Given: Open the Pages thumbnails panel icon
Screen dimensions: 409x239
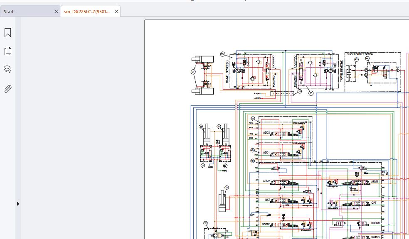Looking at the screenshot, I should coord(7,51).
